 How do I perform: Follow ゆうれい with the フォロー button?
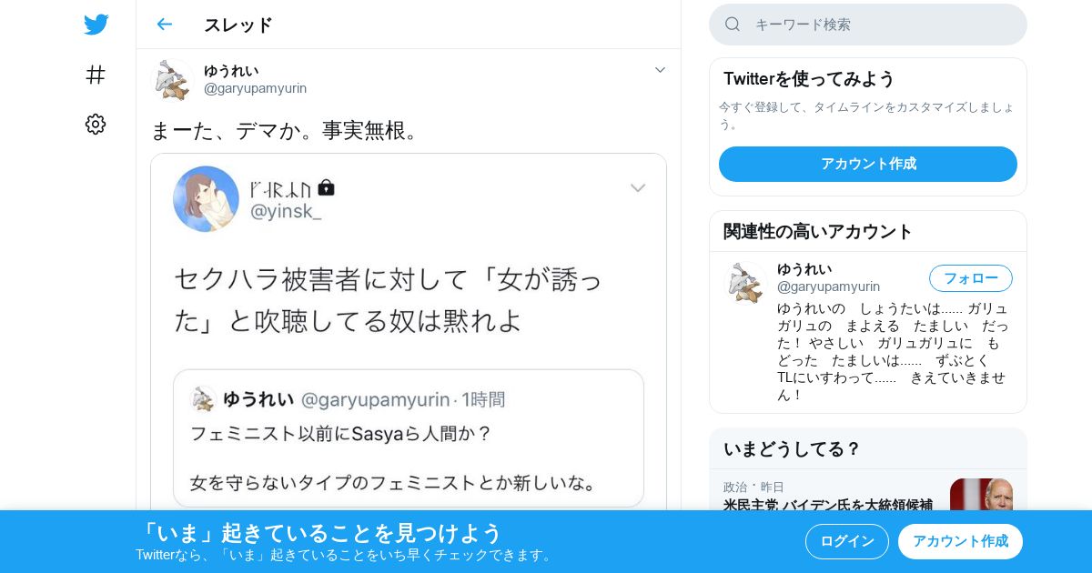point(971,278)
